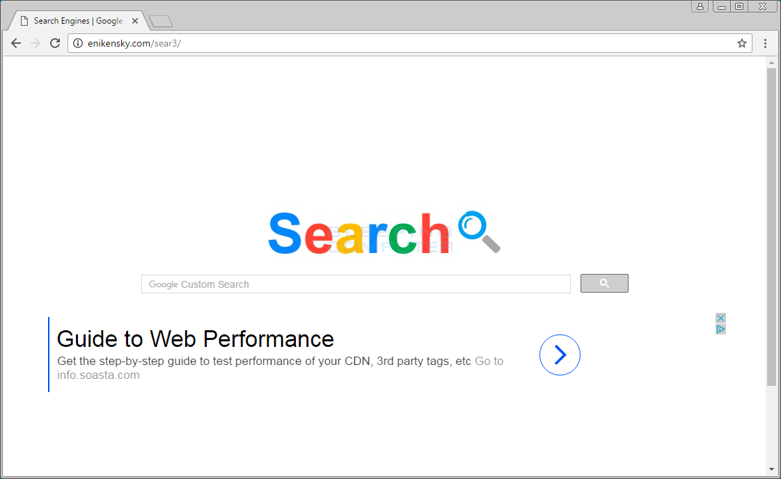Visit the info.soasta.com ad link
Image resolution: width=781 pixels, height=479 pixels.
pos(98,375)
